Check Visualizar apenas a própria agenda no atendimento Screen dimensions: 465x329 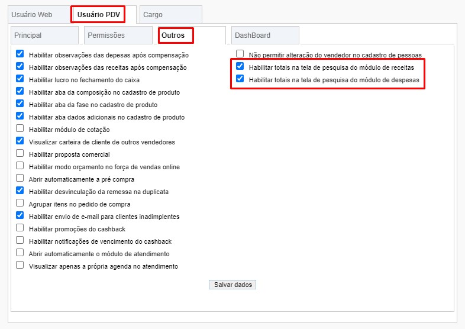(x=20, y=265)
